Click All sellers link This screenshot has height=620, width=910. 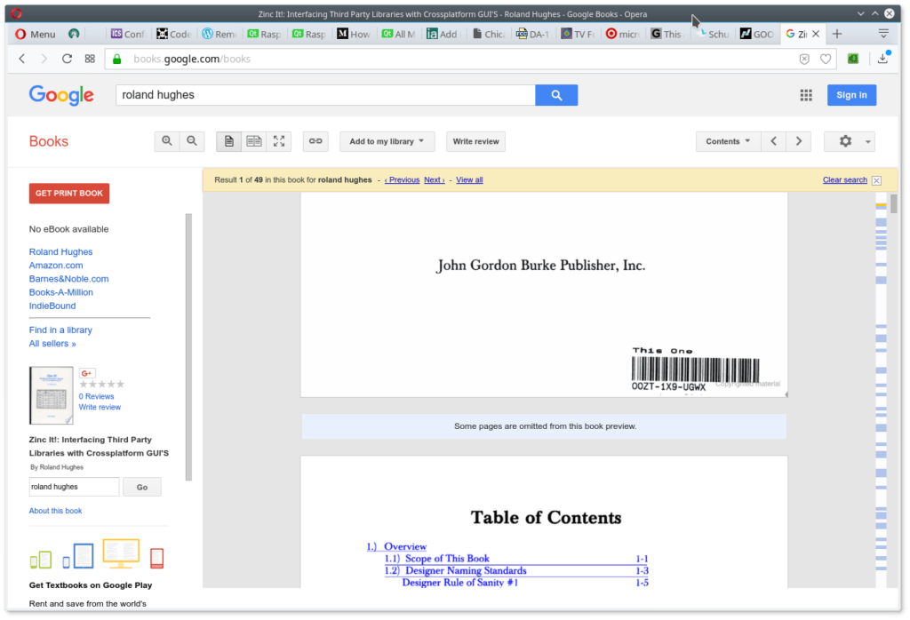pos(52,344)
